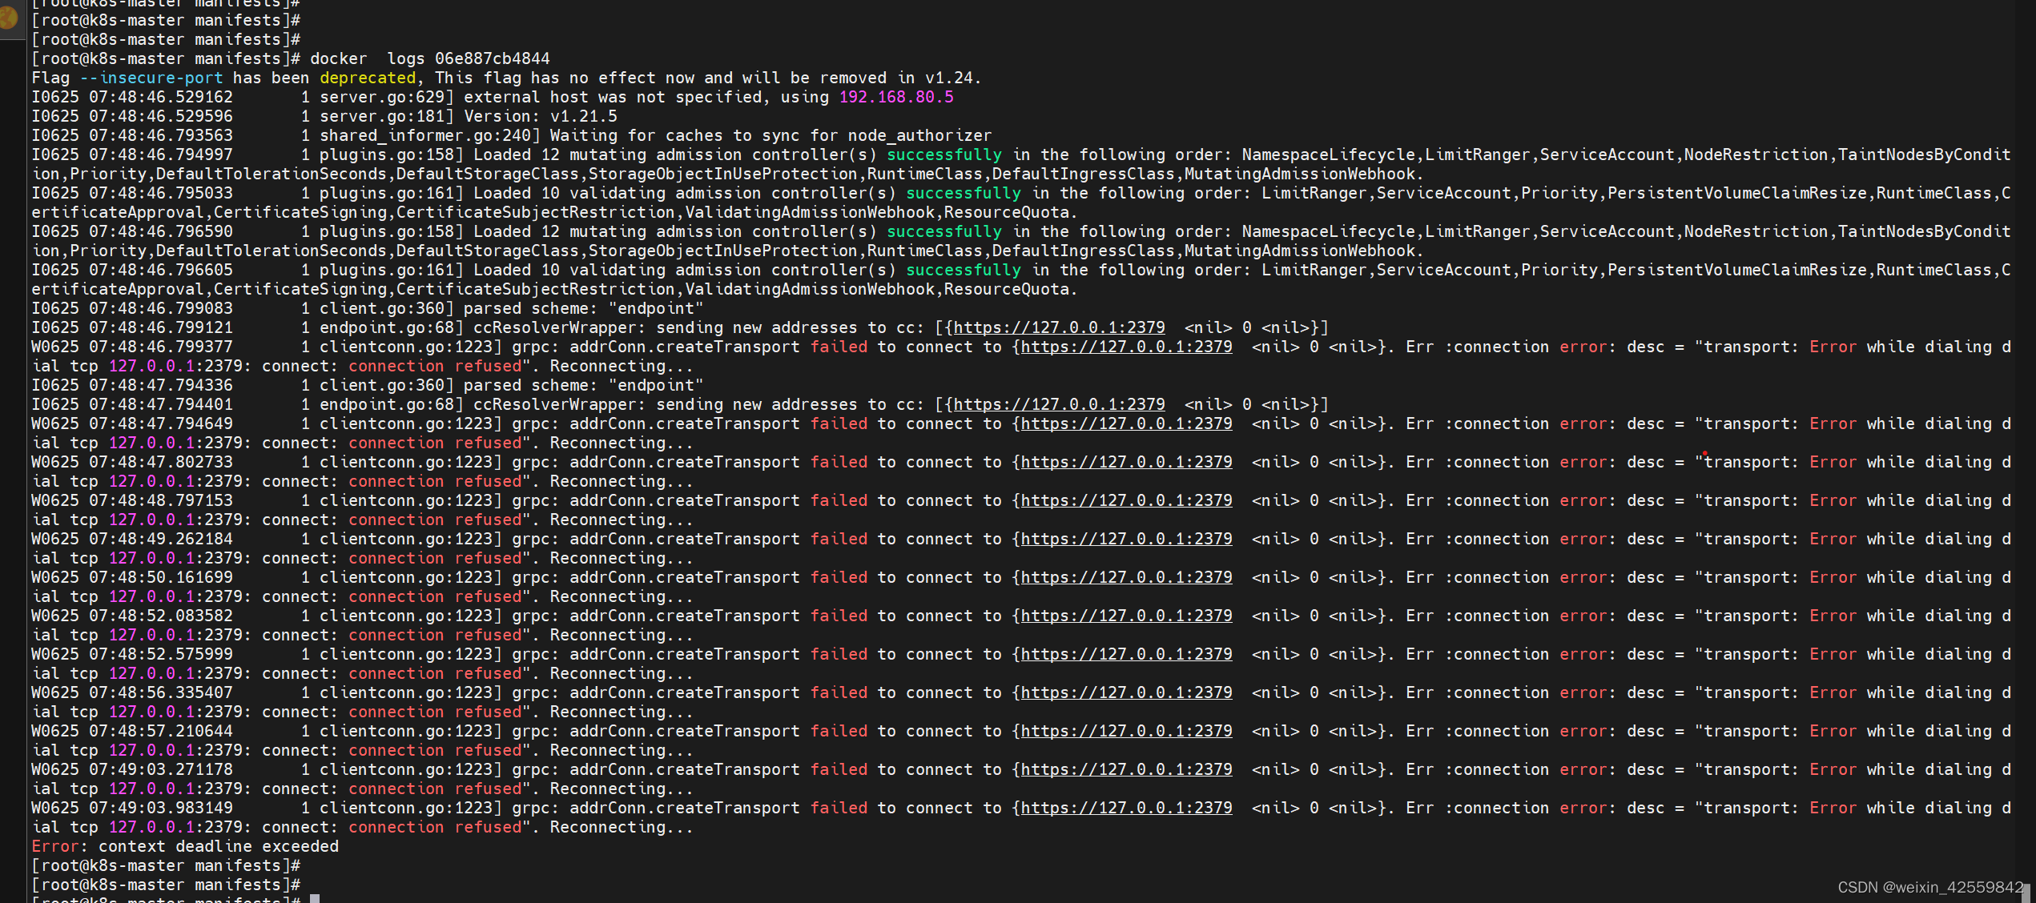Image resolution: width=2036 pixels, height=903 pixels.
Task: Click the https link on W0625 07:49:03.983149 line
Action: pyautogui.click(x=1125, y=808)
